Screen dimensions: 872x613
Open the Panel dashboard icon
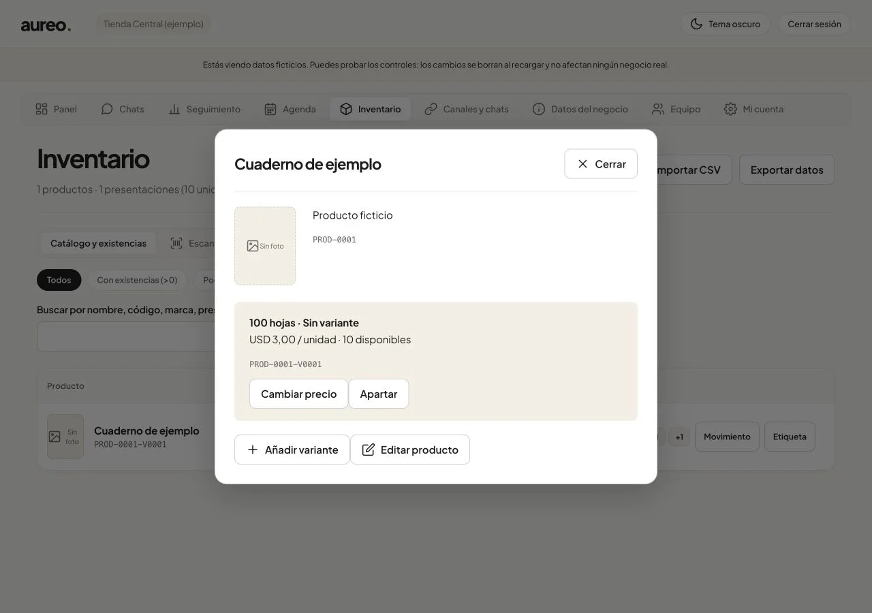point(42,109)
